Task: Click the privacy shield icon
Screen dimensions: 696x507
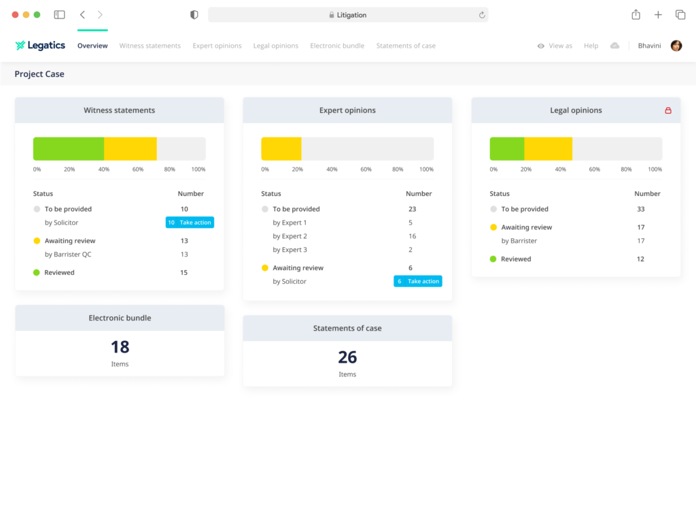Action: click(x=194, y=15)
